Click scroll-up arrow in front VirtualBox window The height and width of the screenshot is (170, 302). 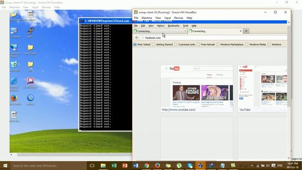pyautogui.click(x=289, y=22)
